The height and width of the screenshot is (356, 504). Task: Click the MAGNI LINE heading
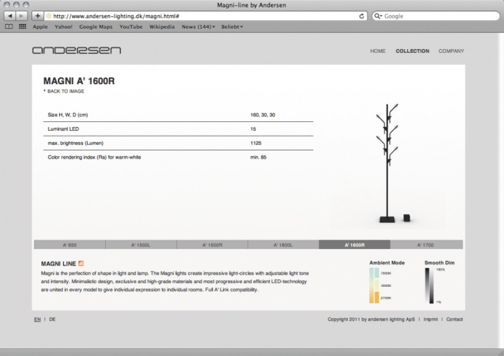(59, 264)
